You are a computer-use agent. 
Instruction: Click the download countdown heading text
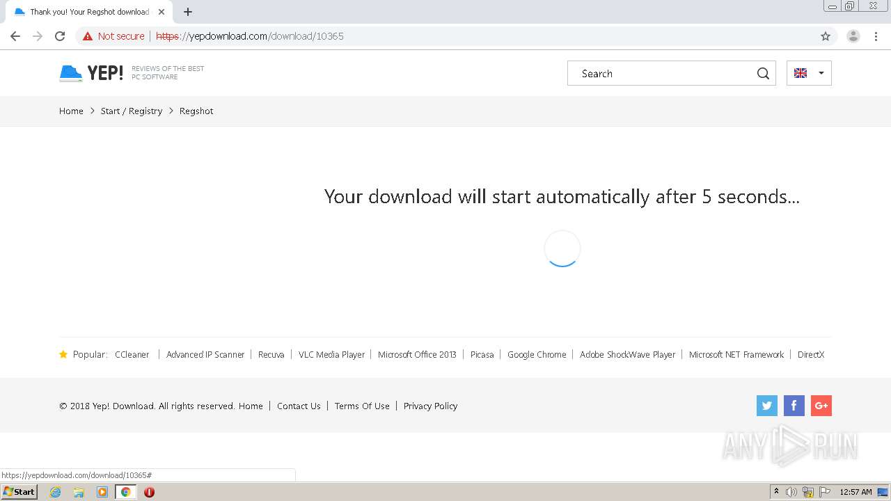(x=562, y=197)
